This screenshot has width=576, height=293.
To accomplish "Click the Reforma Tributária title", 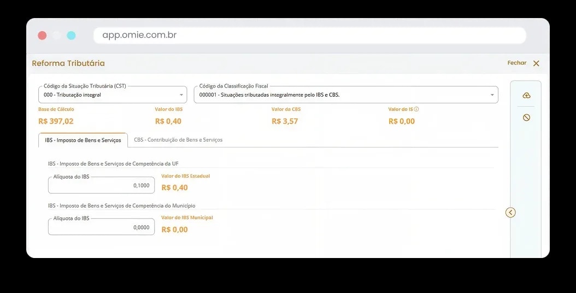I will pyautogui.click(x=68, y=63).
